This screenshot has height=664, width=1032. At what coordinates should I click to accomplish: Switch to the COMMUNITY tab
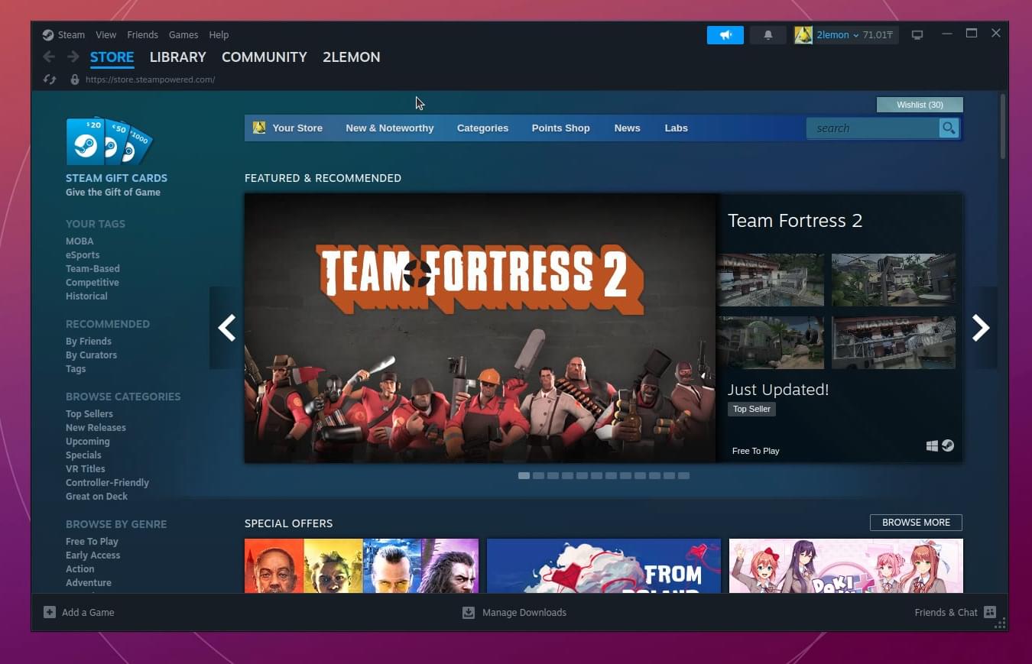click(264, 57)
